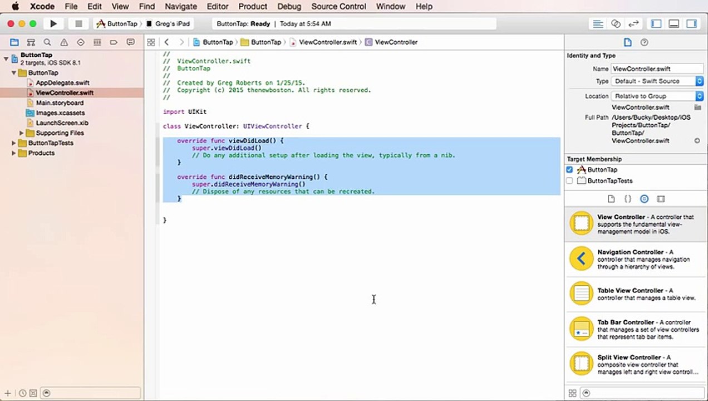Open the Product menu
This screenshot has width=708, height=401.
click(253, 7)
